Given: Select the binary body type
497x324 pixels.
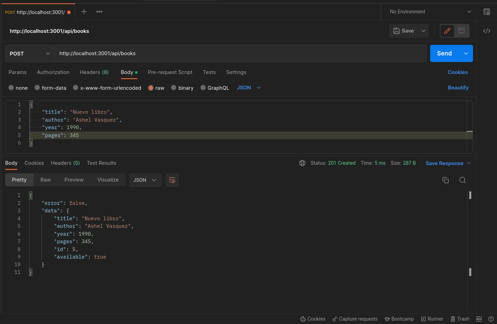Looking at the screenshot, I should click(174, 88).
